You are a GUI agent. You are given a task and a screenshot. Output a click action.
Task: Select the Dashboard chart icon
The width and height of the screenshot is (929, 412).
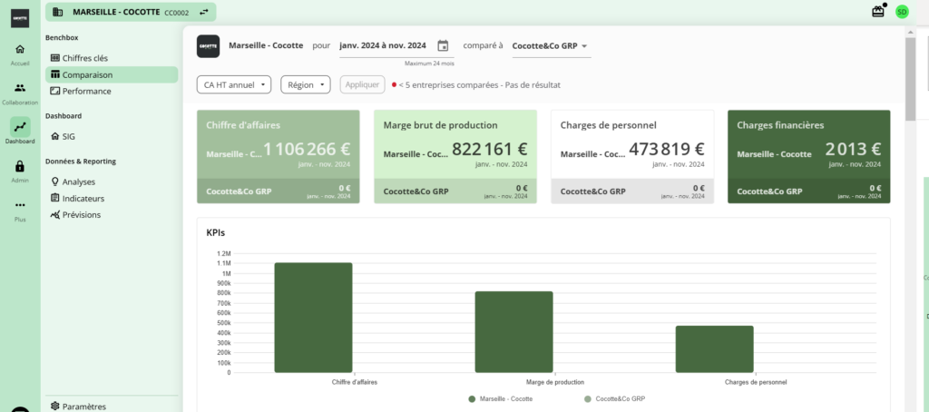(20, 127)
